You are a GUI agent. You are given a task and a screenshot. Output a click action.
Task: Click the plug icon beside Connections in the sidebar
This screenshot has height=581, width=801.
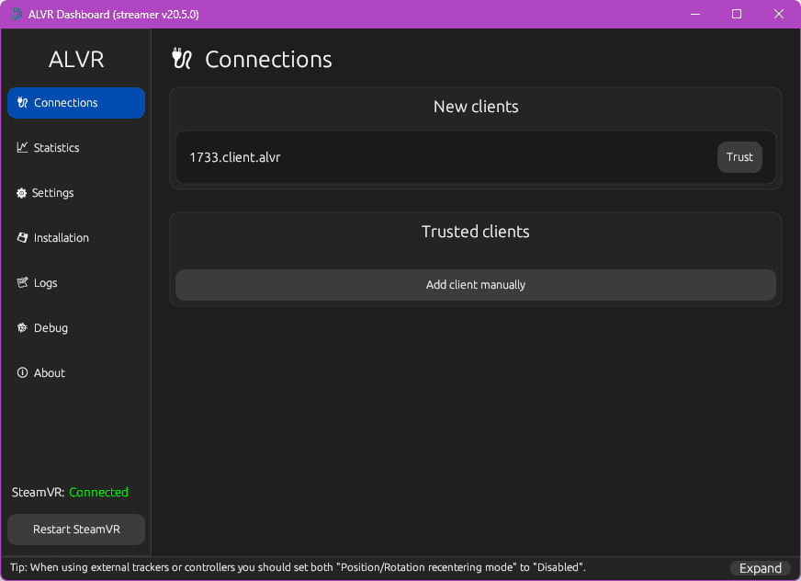22,103
